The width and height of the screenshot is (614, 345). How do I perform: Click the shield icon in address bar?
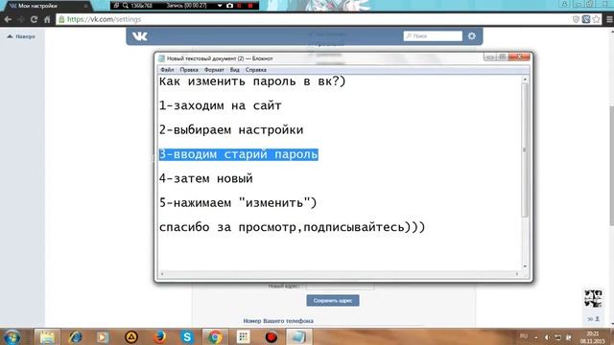(x=576, y=19)
